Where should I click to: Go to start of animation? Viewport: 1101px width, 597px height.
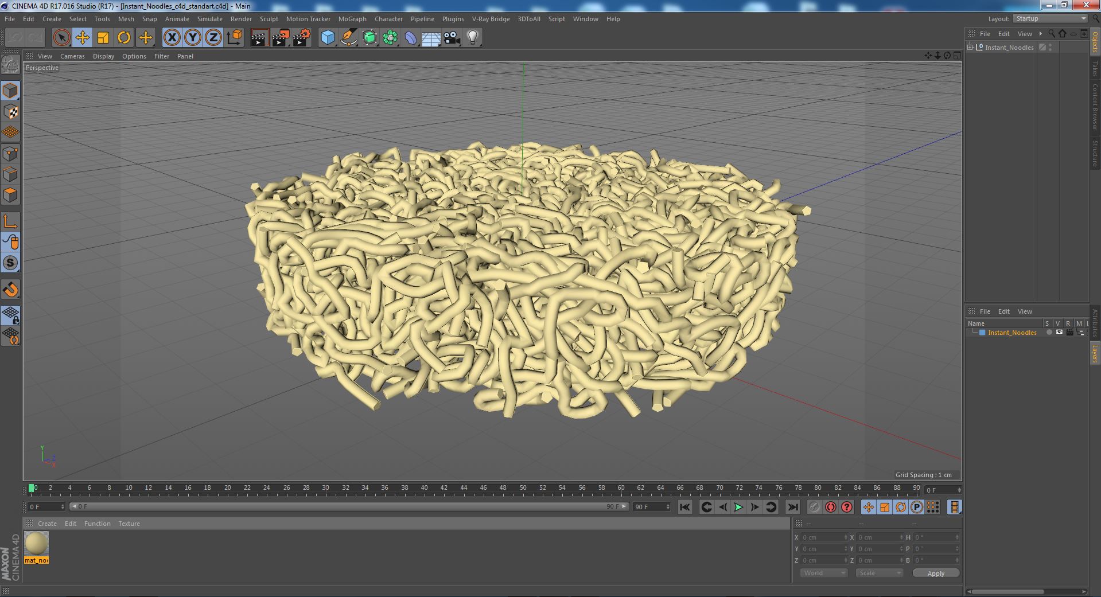tap(684, 507)
